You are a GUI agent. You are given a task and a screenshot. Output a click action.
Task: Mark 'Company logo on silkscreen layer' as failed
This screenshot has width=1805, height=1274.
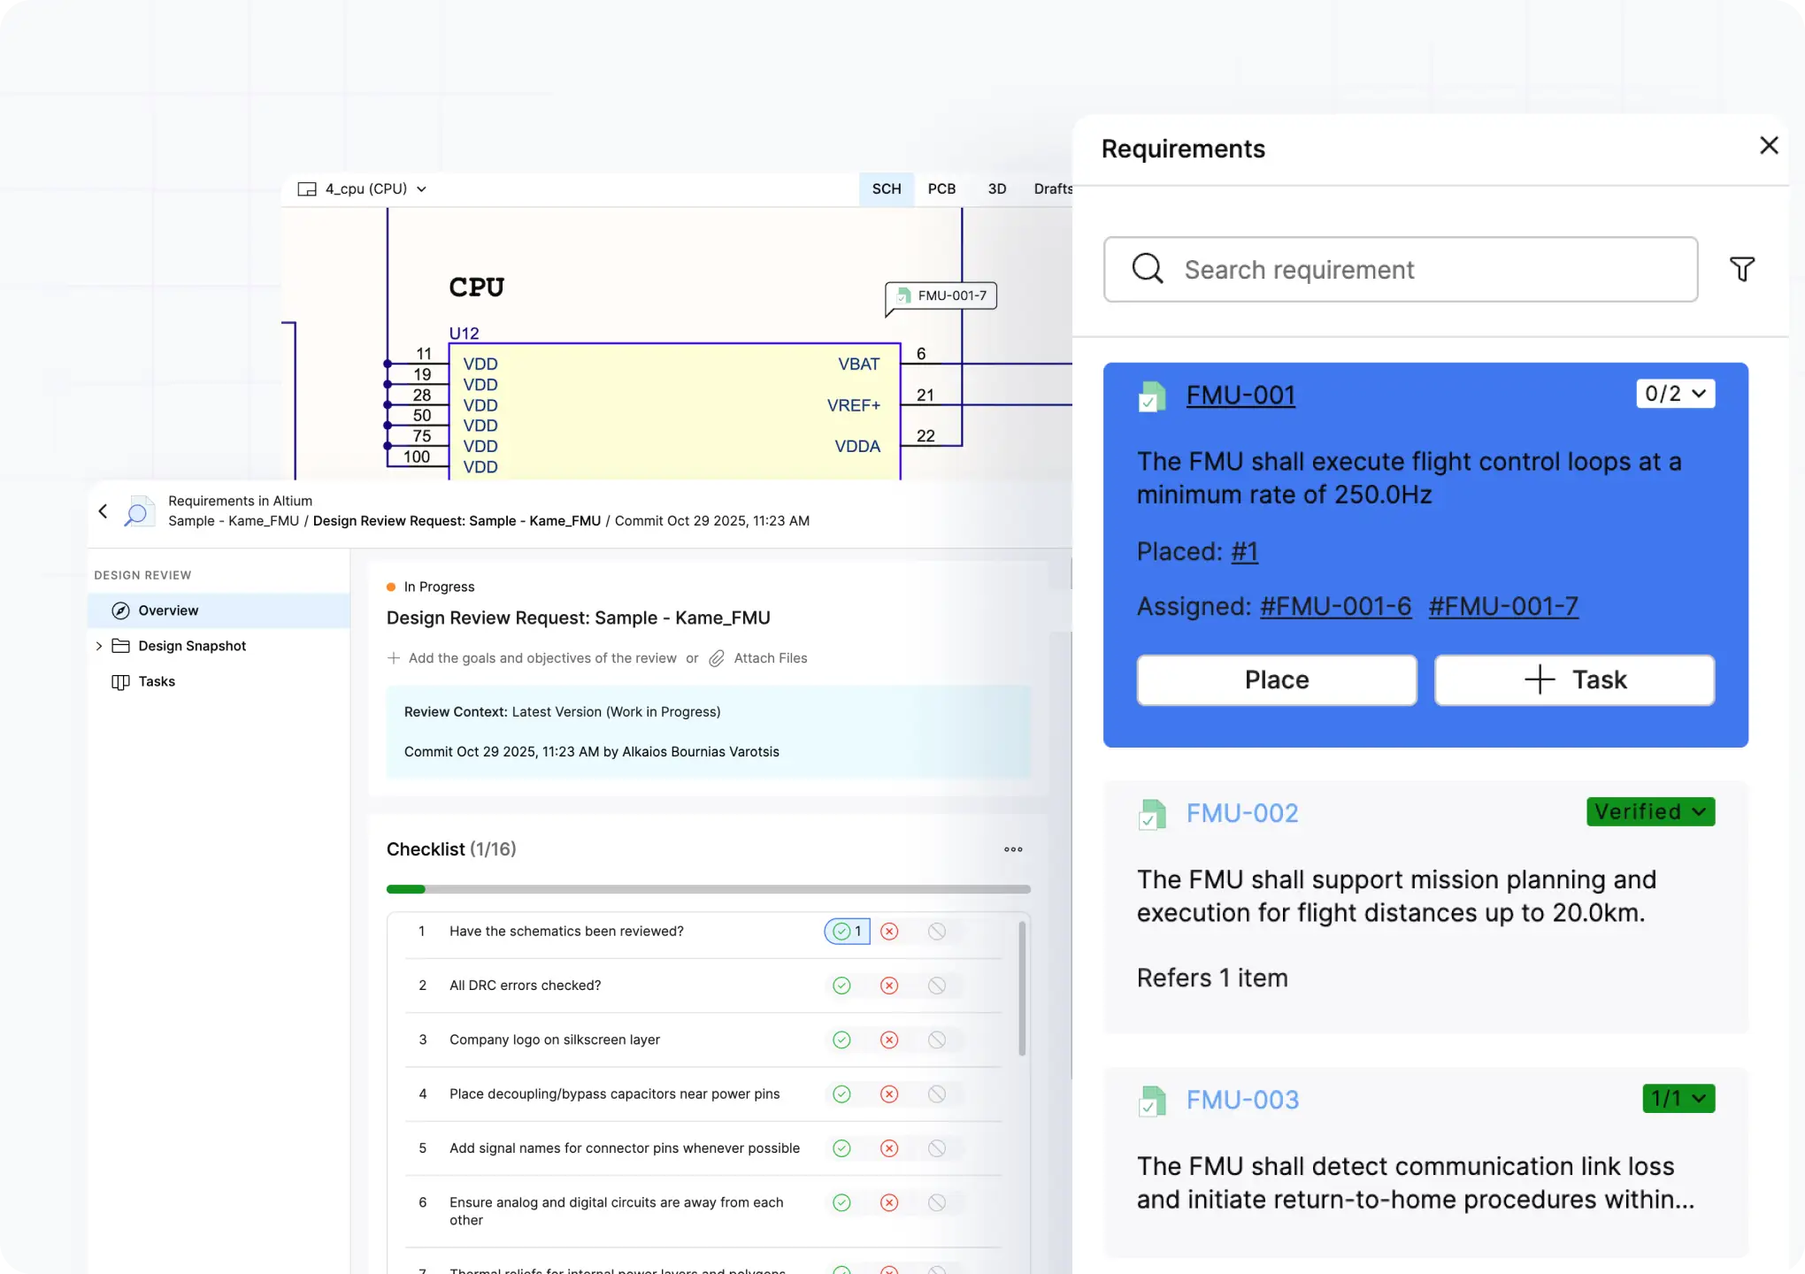coord(889,1040)
